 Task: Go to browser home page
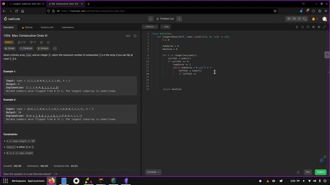tap(23, 11)
